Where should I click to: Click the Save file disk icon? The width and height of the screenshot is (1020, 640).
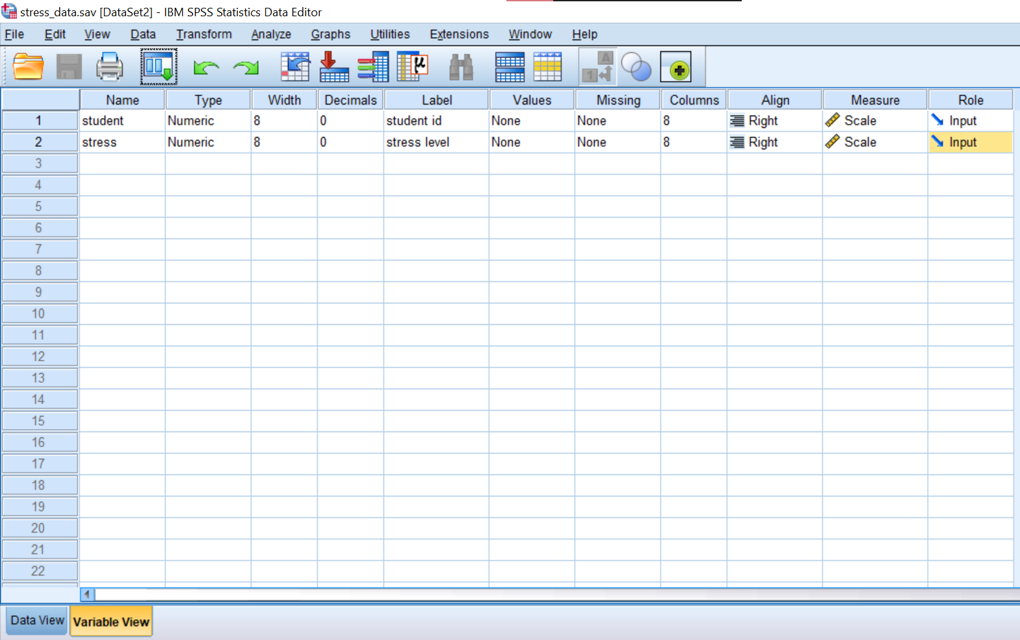[x=69, y=67]
